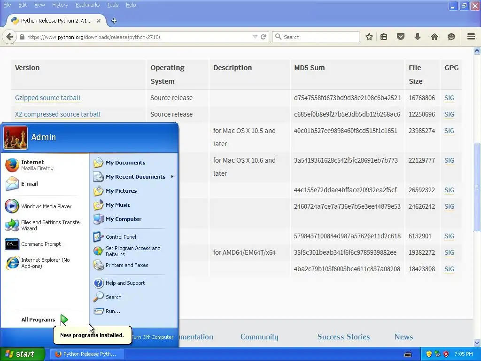Expand All Programs list
Screen dimensions: 481x361
click(44, 320)
